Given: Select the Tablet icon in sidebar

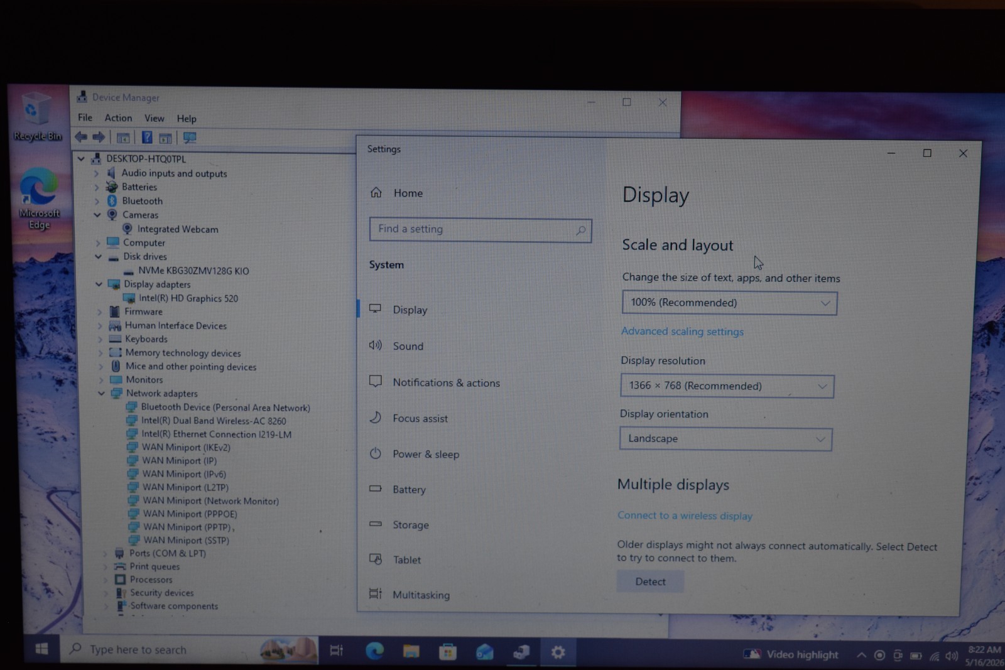Looking at the screenshot, I should pos(375,558).
